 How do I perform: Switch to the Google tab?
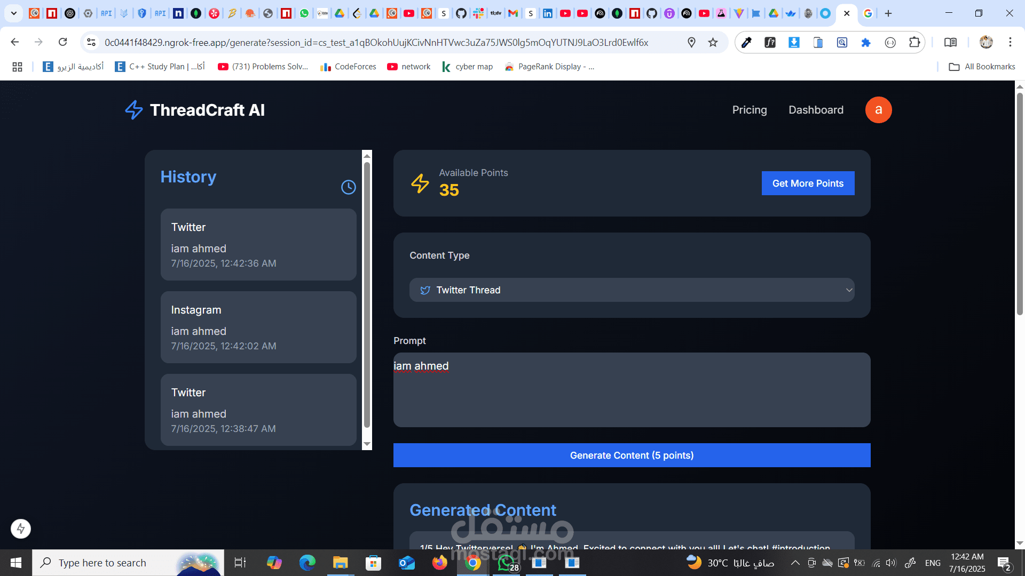(868, 13)
